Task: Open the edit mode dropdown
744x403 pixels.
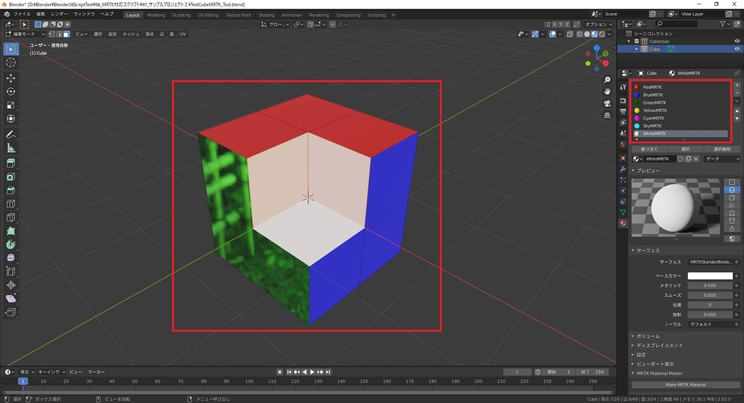Action: [25, 34]
